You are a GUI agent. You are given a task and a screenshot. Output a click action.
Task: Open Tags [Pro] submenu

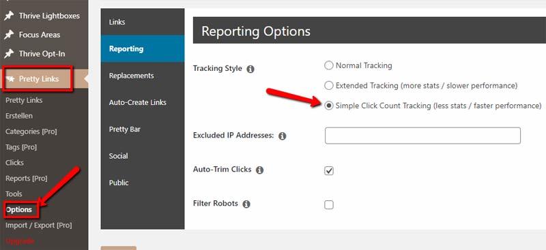[21, 147]
